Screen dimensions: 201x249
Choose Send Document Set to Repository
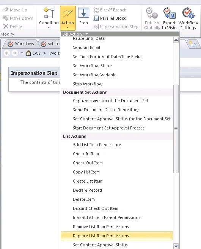point(106,110)
